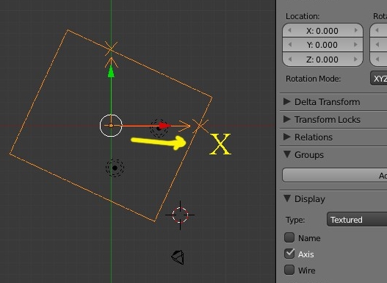Click the Location Z value field
This screenshot has width=387, height=283.
(x=322, y=60)
